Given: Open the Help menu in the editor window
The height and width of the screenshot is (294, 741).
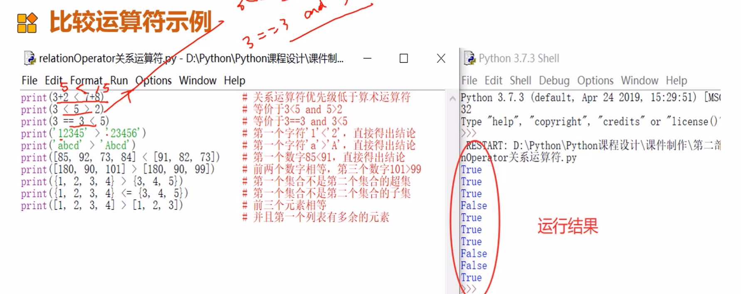Looking at the screenshot, I should pyautogui.click(x=235, y=80).
